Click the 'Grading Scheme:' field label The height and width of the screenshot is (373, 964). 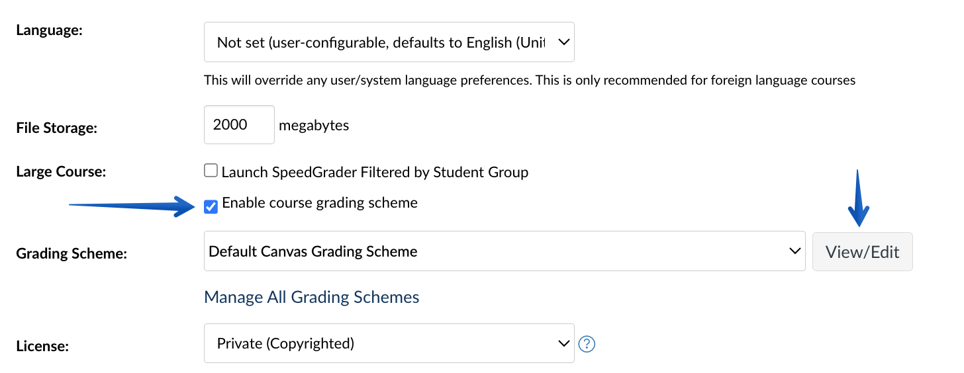click(72, 253)
